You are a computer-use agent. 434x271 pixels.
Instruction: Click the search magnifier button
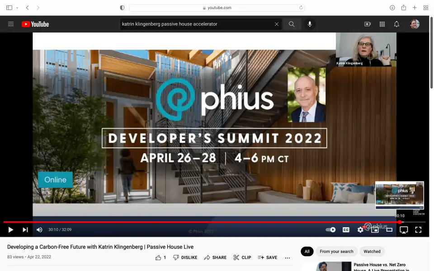point(292,24)
